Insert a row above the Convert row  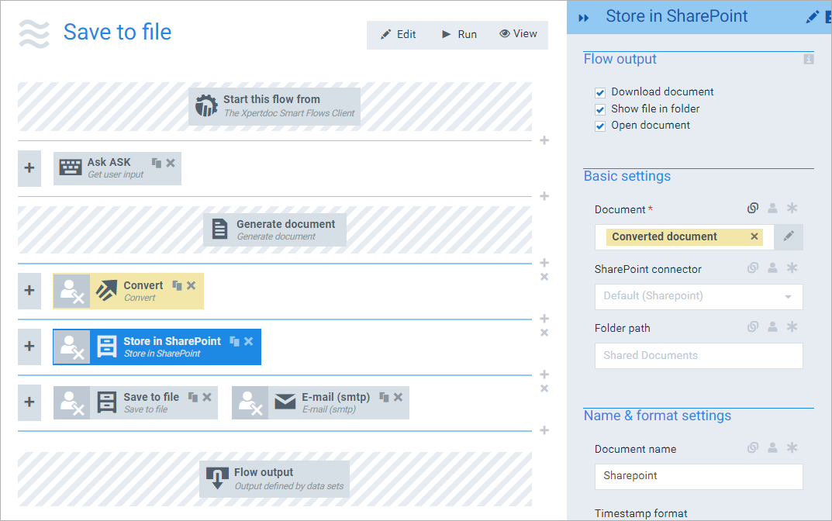[x=544, y=263]
